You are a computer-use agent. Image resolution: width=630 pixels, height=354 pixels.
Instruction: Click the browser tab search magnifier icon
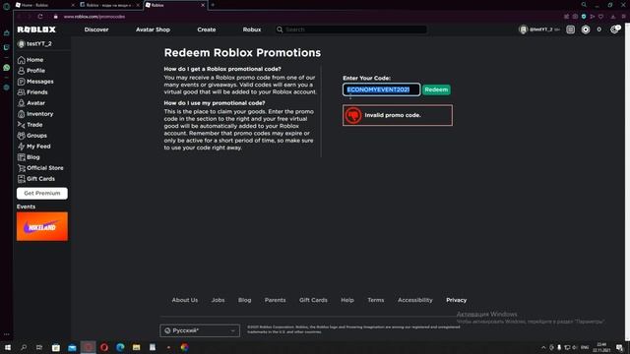coord(584,5)
